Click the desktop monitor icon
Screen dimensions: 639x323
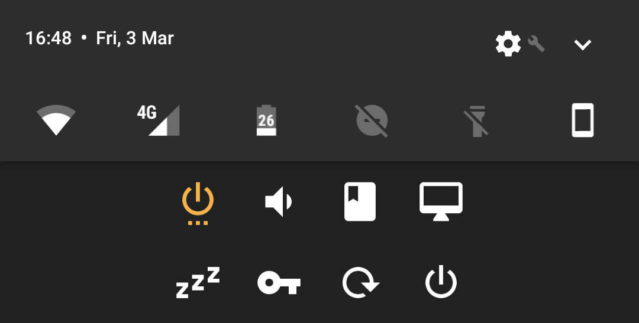441,202
